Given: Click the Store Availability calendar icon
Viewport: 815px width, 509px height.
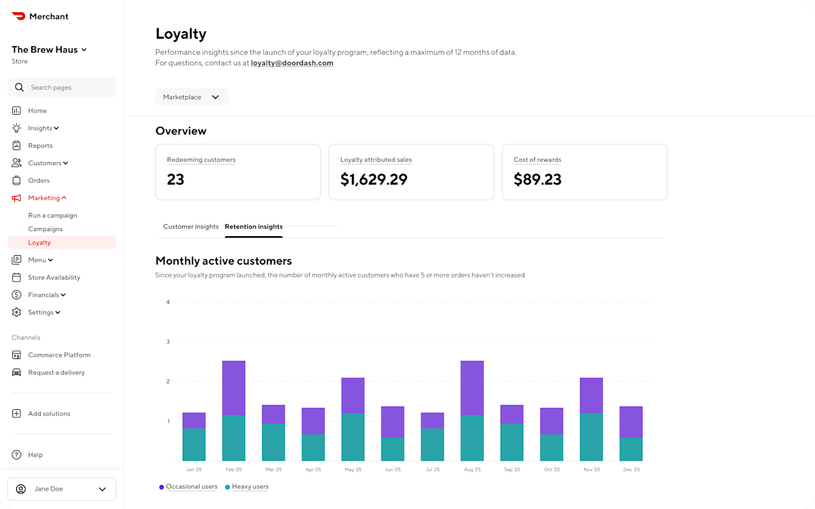Looking at the screenshot, I should 16,277.
